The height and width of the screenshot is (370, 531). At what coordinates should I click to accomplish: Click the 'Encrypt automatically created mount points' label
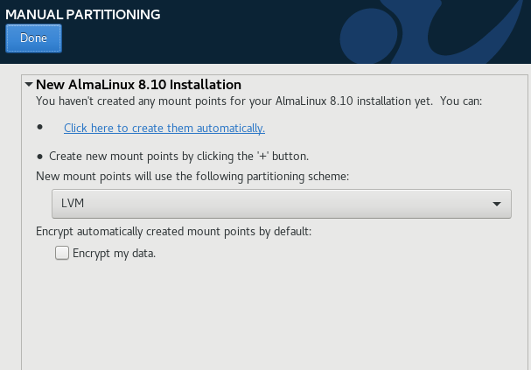pyautogui.click(x=173, y=231)
